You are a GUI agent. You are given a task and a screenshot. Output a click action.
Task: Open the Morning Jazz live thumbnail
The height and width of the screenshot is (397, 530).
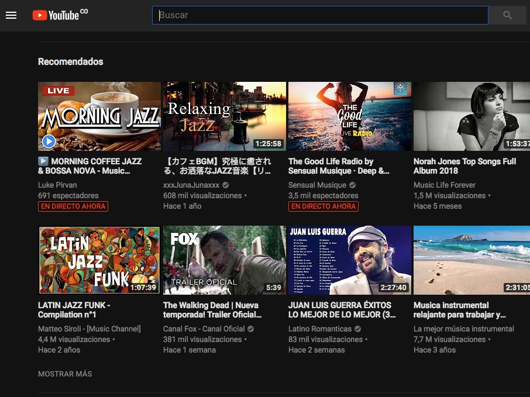[x=99, y=116]
